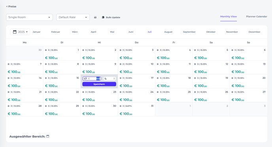272x147 pixels.
Task: Click the 3 | 13.33% label on July 24
Action: [x=127, y=92]
